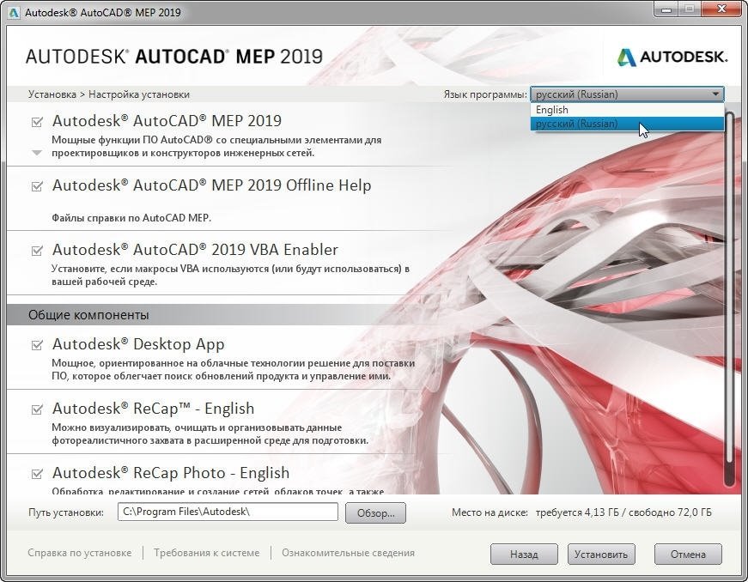Screen dimensions: 748x582
Task: Click the Autodesk ReCap - English title
Action: [153, 409]
